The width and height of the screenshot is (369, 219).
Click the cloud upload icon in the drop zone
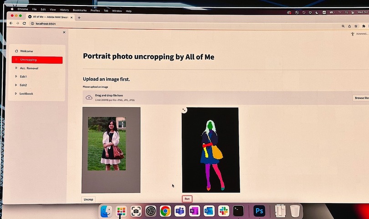pyautogui.click(x=89, y=97)
